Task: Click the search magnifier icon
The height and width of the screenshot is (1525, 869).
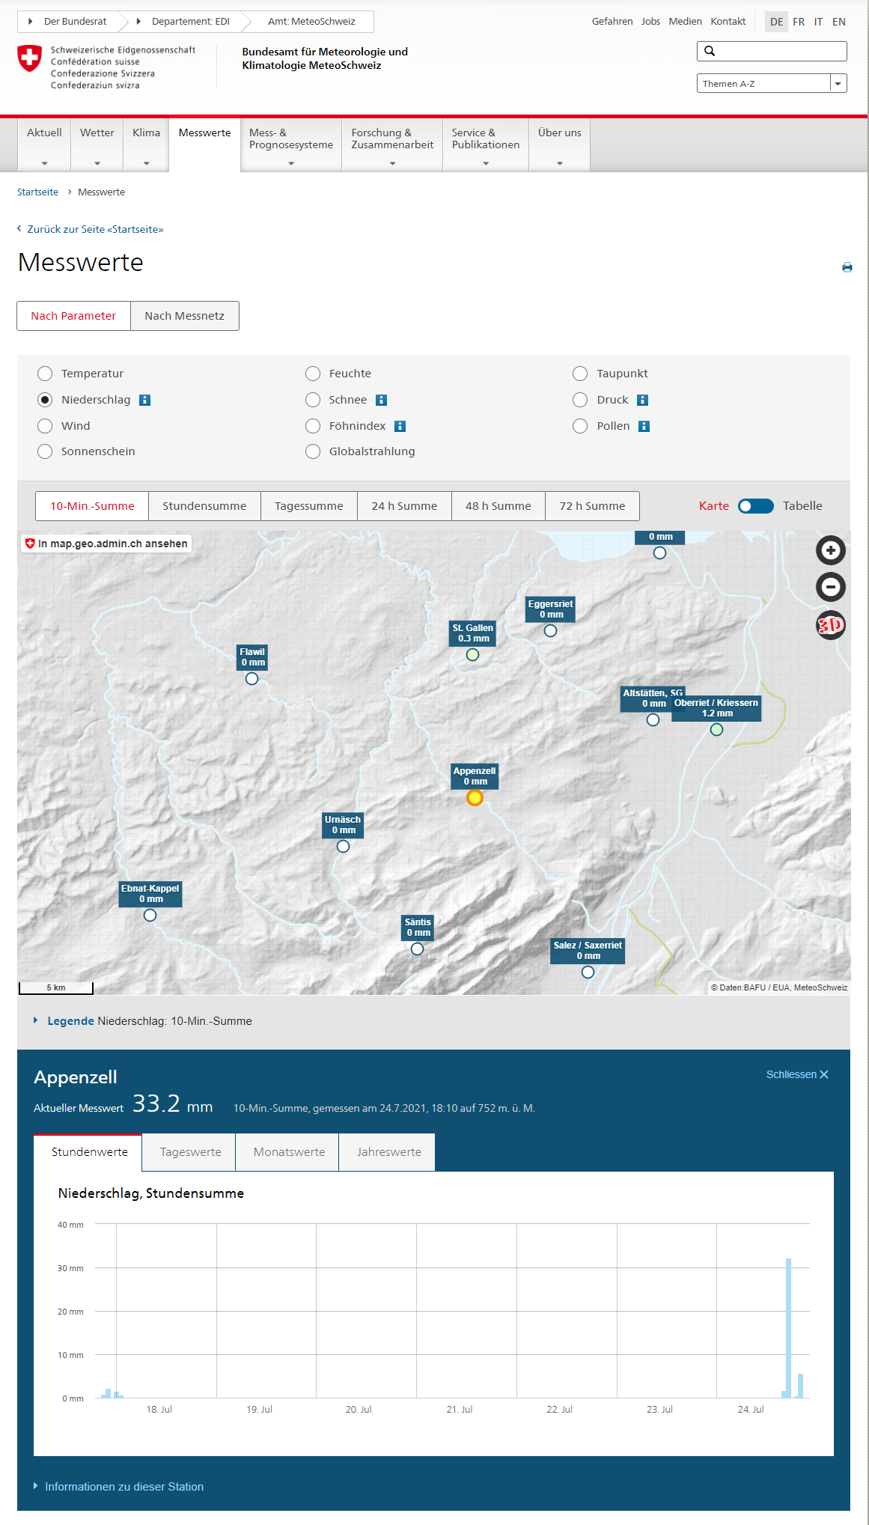Action: click(710, 51)
